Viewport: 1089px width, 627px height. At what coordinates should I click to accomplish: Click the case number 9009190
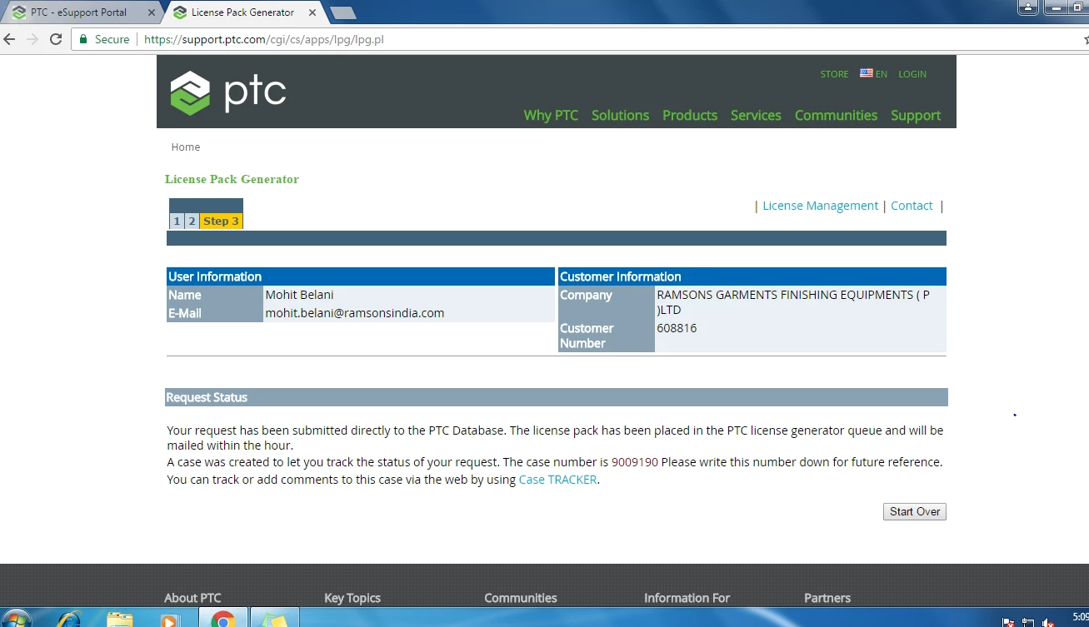(635, 462)
